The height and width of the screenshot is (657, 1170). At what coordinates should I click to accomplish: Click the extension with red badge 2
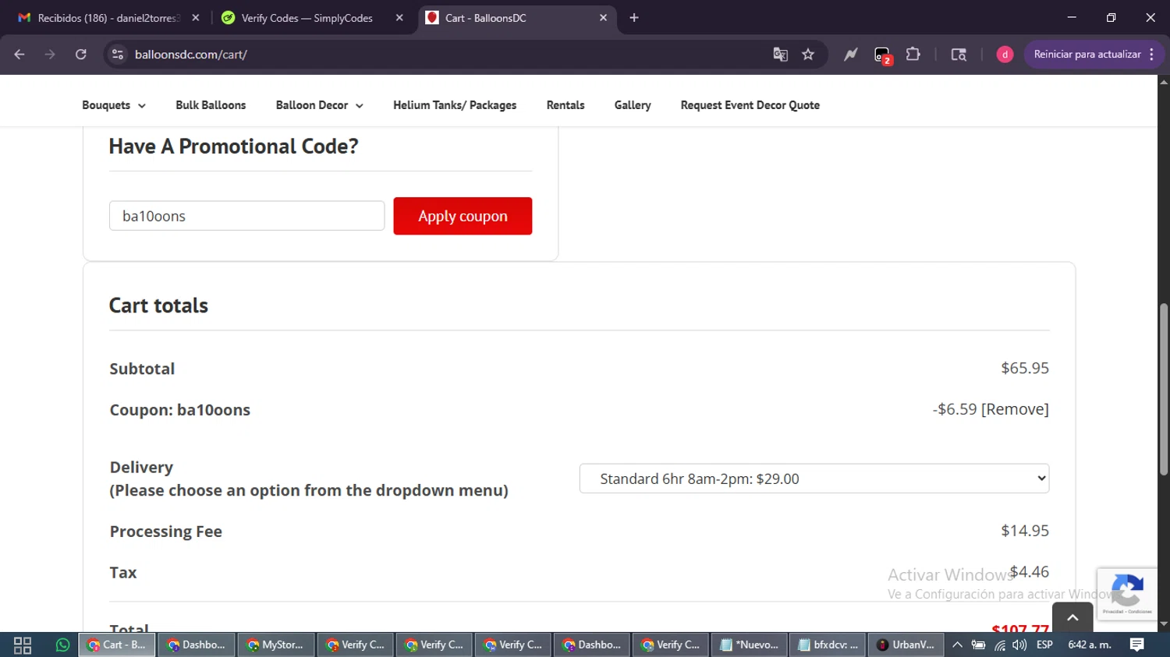click(882, 55)
